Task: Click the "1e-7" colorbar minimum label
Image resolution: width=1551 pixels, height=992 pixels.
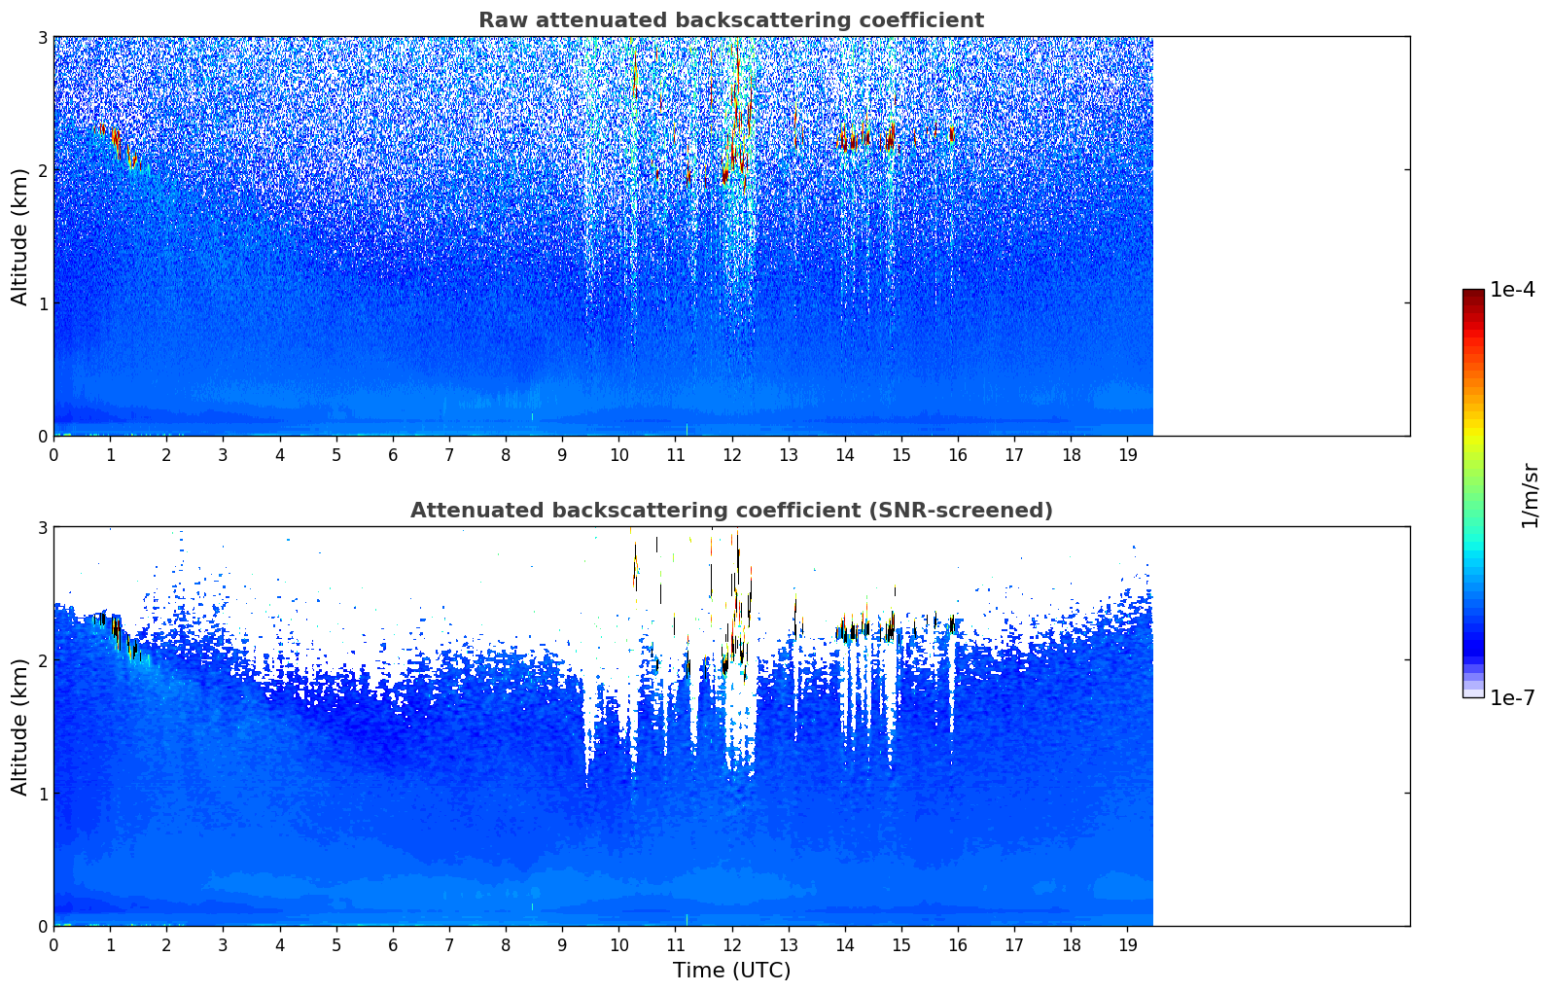Action: [x=1512, y=698]
